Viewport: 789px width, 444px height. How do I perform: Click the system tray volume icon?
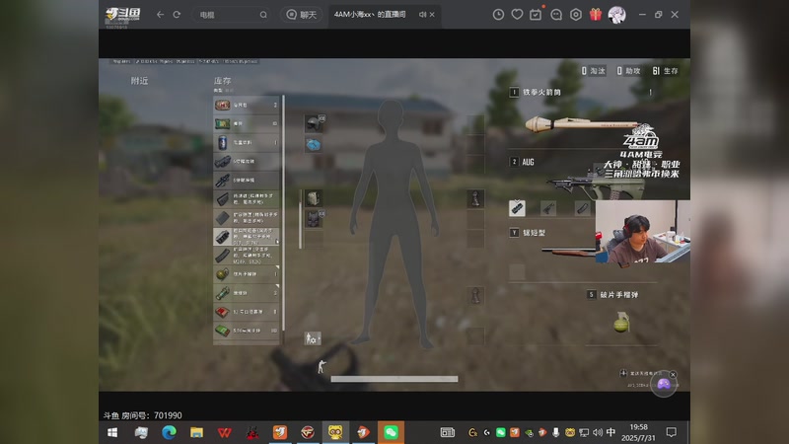pos(598,432)
